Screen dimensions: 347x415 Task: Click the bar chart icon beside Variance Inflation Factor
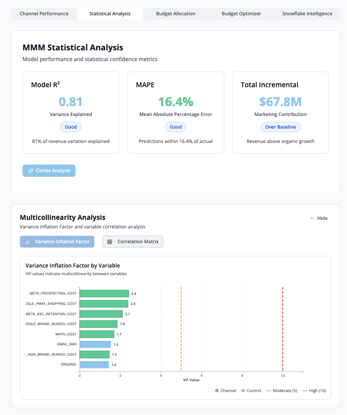27,242
